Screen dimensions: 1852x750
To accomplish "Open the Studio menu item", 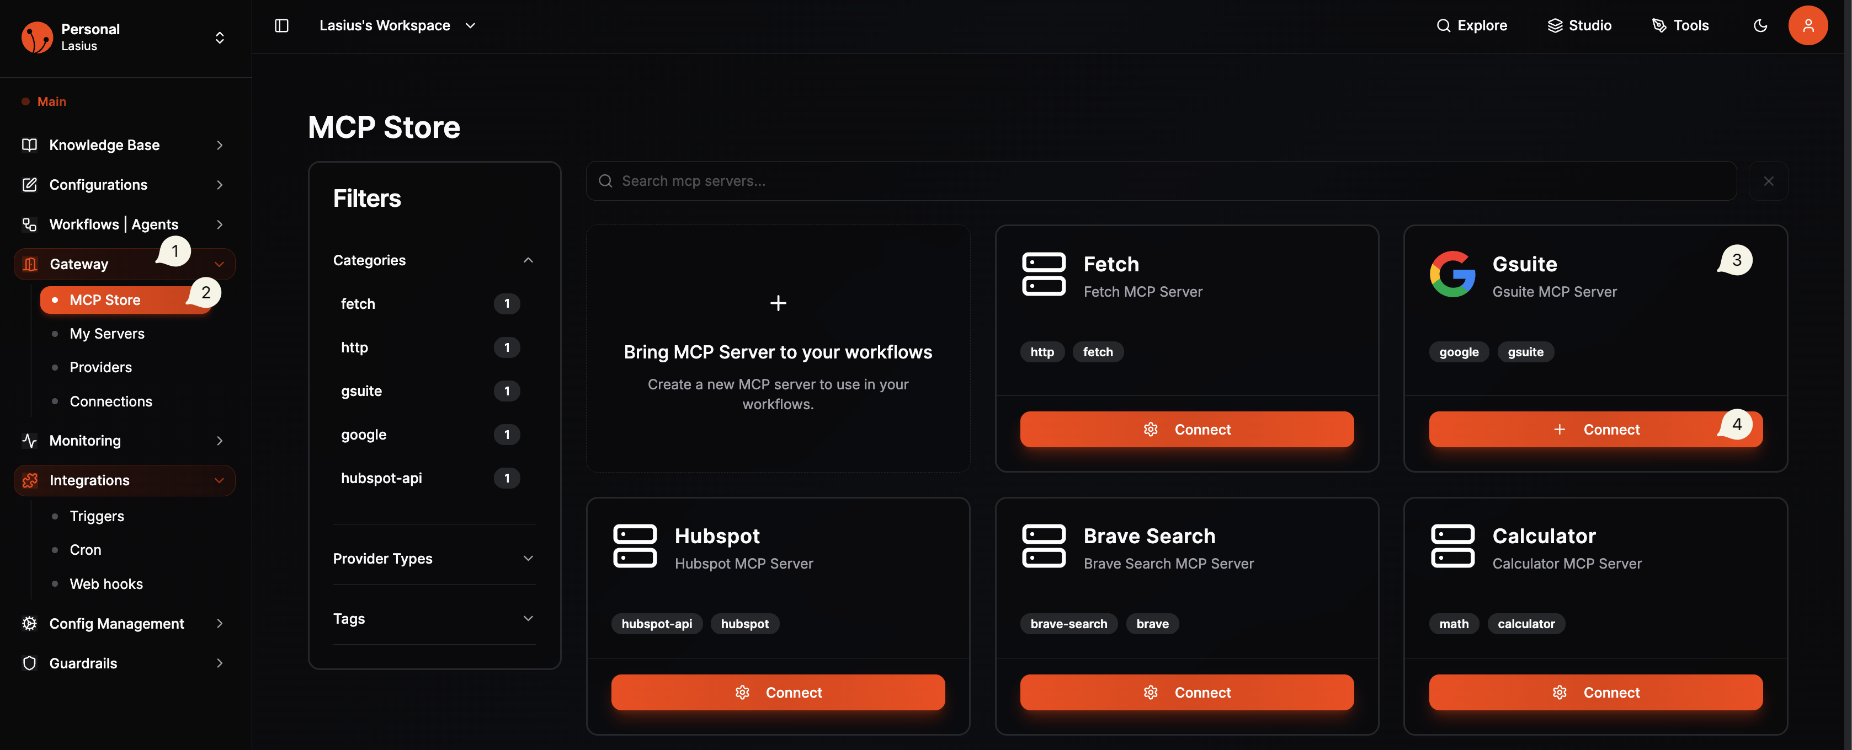I will click(1579, 25).
